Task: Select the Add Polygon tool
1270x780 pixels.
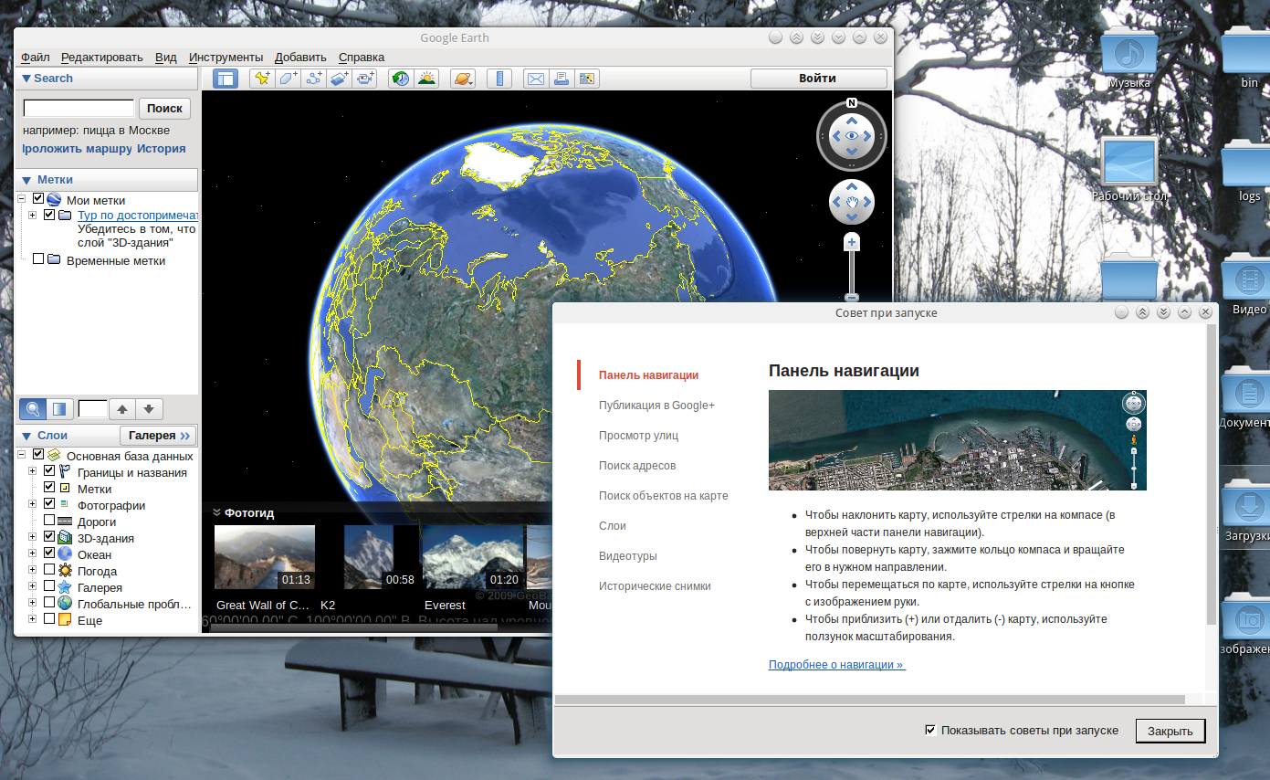Action: [x=288, y=79]
